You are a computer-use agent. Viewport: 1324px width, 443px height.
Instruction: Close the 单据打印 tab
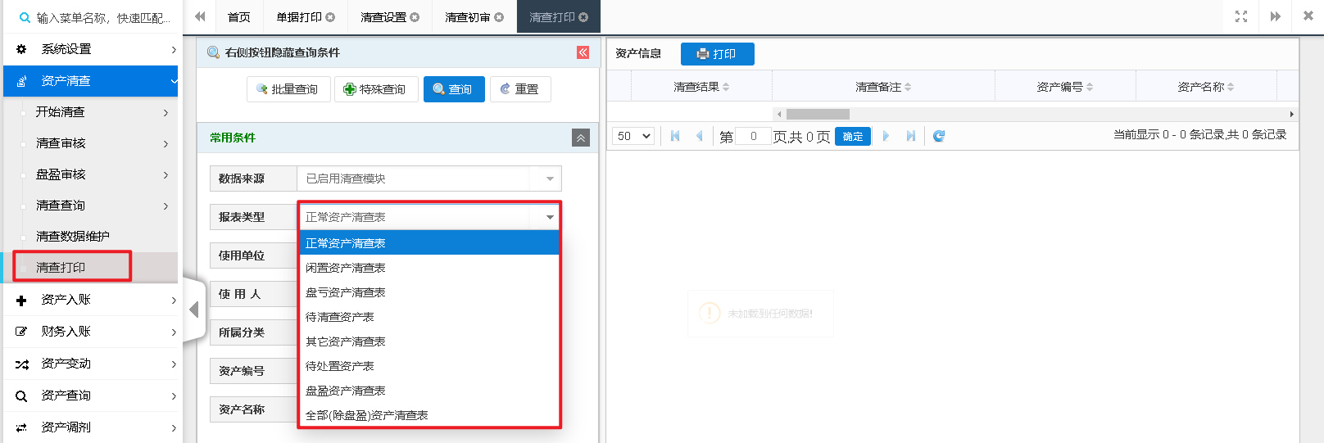click(331, 17)
